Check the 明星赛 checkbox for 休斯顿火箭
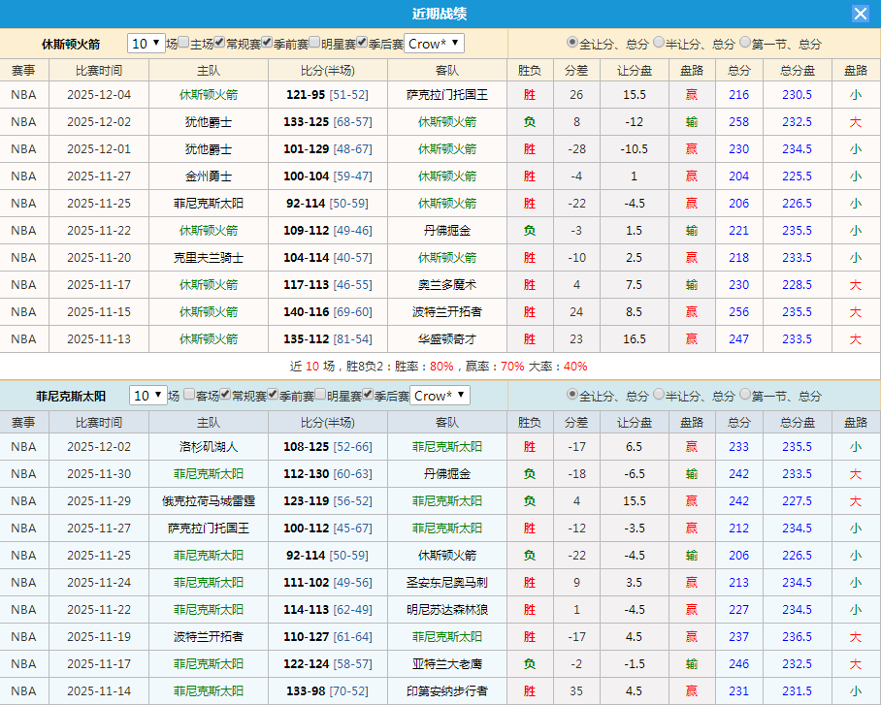 point(316,43)
